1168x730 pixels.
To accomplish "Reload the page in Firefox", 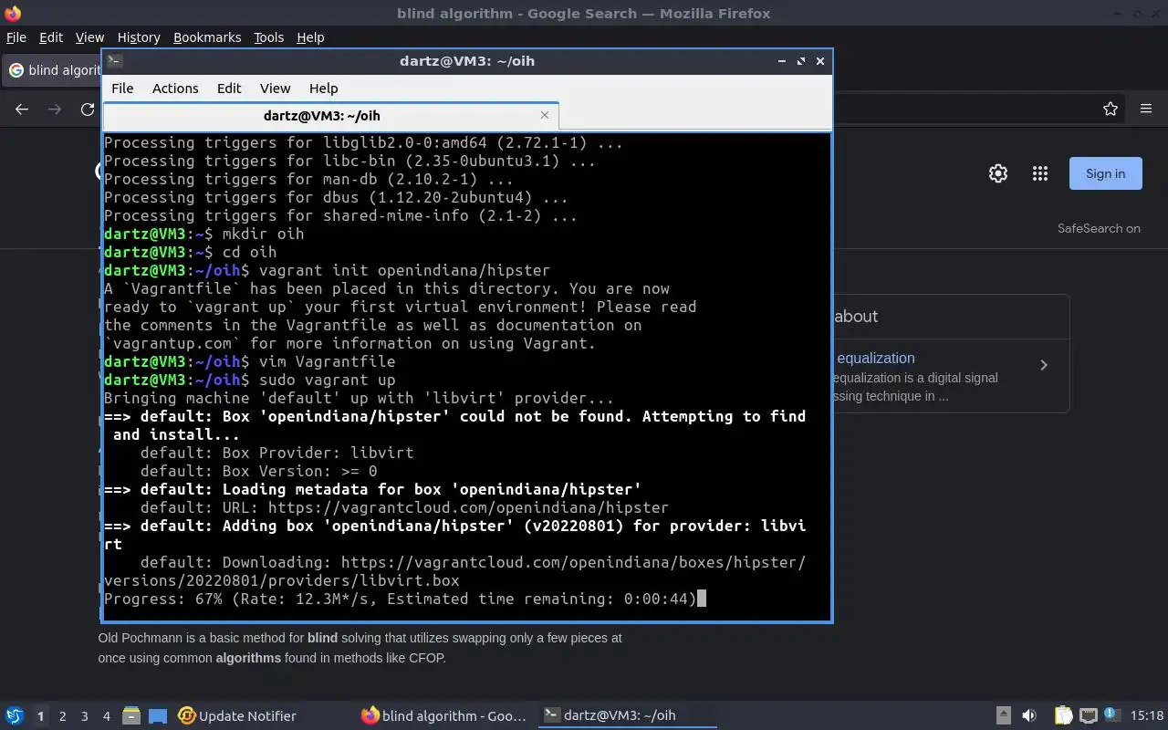I will pyautogui.click(x=88, y=109).
